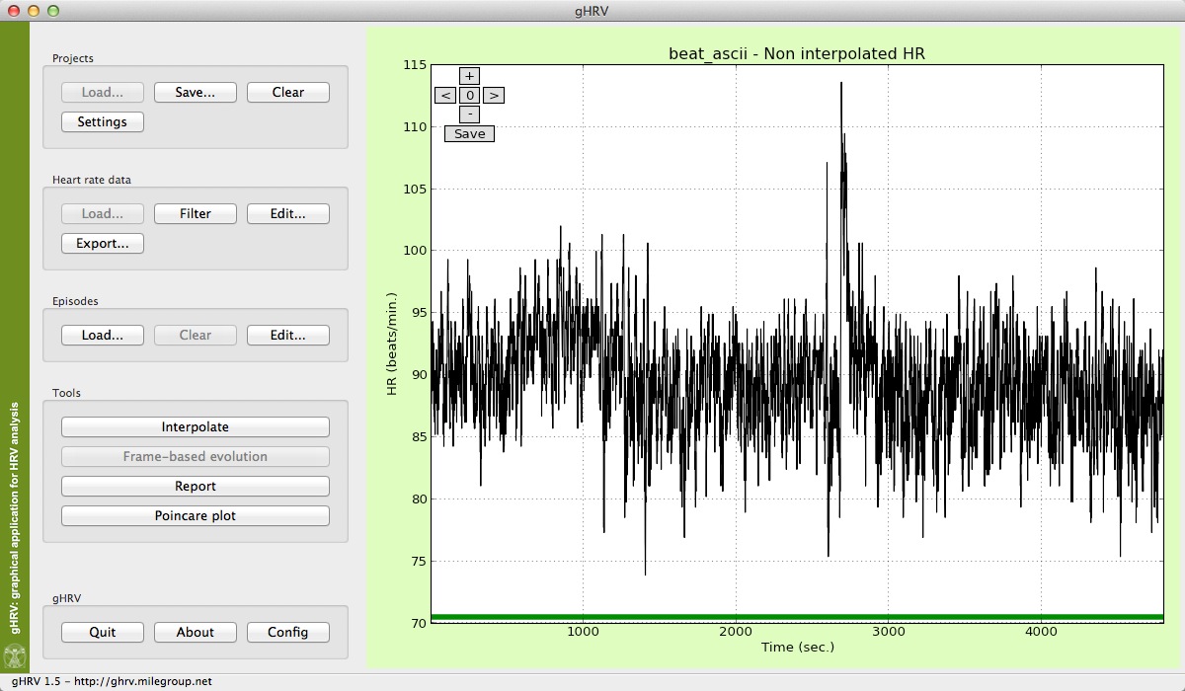Viewport: 1185px width, 691px height.
Task: Click the window title 'gHRV'
Action: click(592, 10)
